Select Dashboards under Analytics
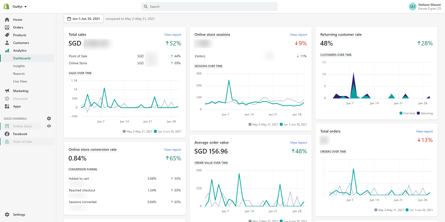 click(22, 58)
